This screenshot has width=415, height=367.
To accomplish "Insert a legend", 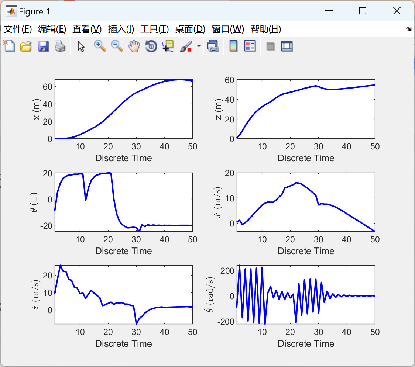I will pos(250,46).
